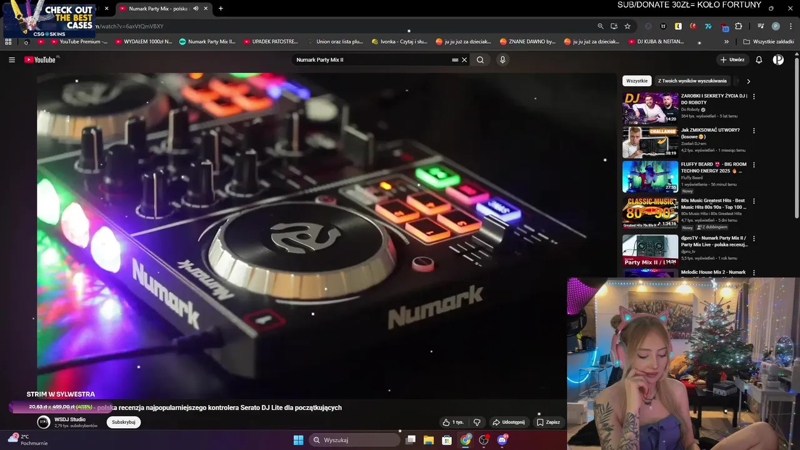Open ZAROBKI I SEKRETY ŻYCIA DJ thumbnail
800x450 pixels.
650,108
